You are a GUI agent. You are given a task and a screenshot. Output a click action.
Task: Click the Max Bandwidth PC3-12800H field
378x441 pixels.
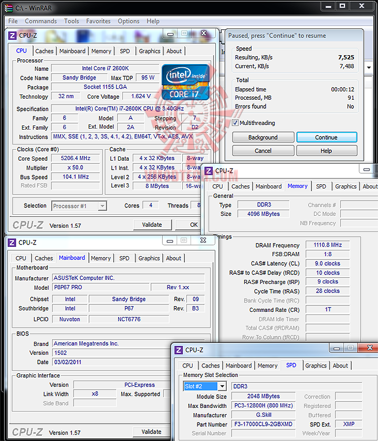(263, 405)
